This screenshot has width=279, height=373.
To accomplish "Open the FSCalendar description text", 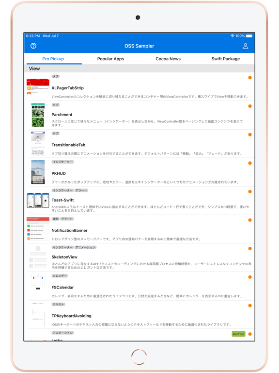I will (x=147, y=296).
